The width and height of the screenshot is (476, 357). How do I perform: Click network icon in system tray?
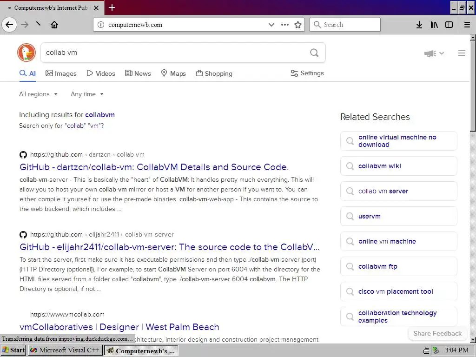[x=436, y=350]
